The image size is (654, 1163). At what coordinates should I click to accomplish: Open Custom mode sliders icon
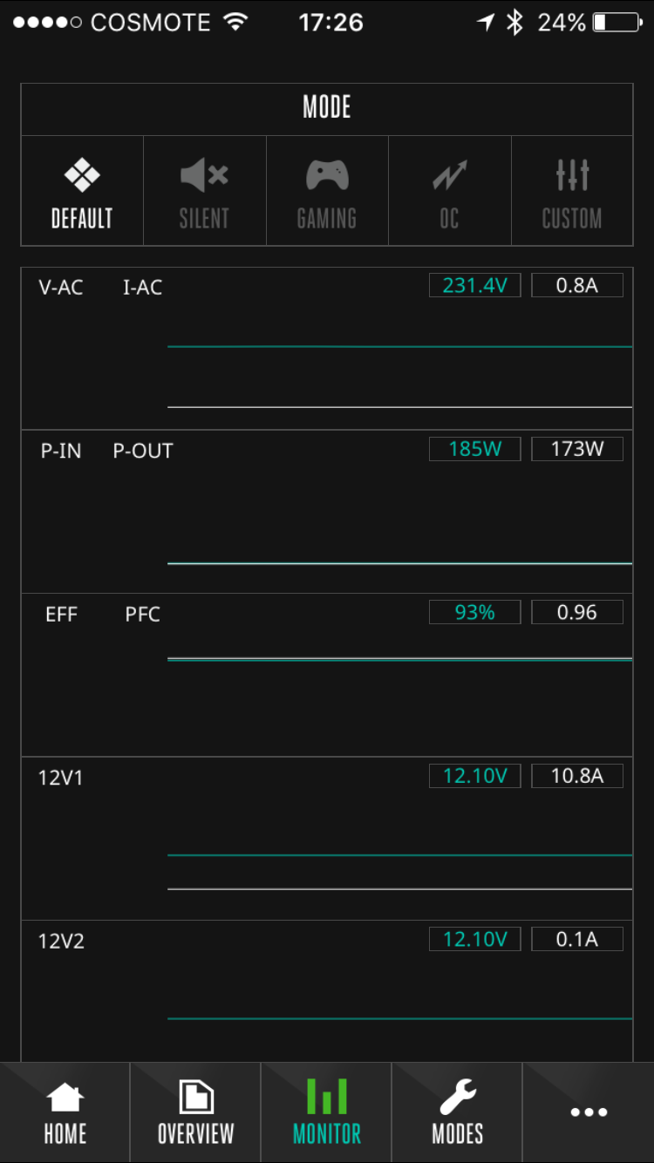(x=572, y=175)
